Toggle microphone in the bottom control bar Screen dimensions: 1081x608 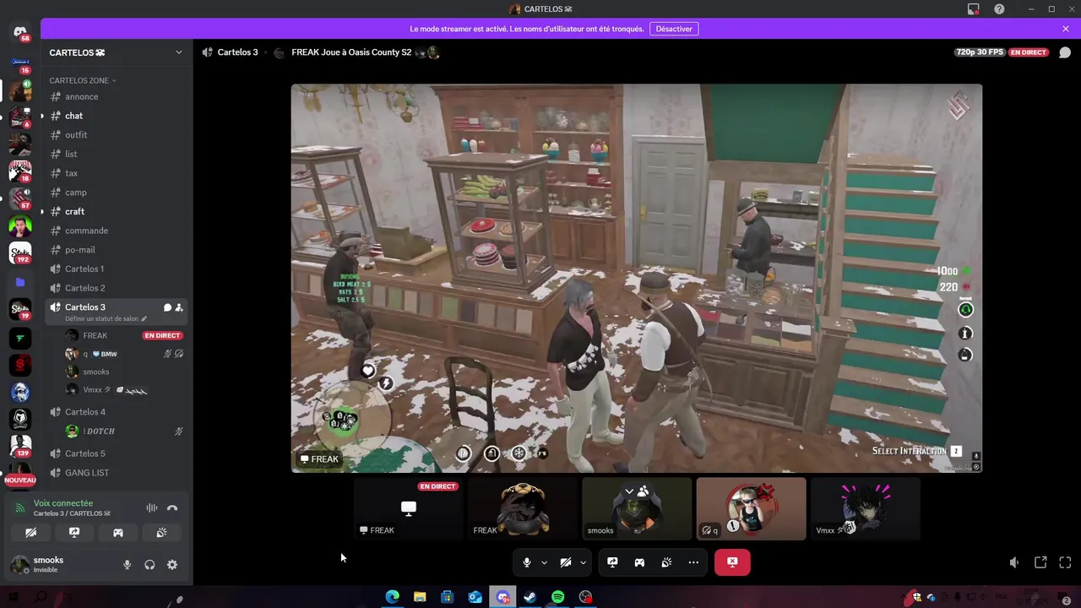[527, 562]
